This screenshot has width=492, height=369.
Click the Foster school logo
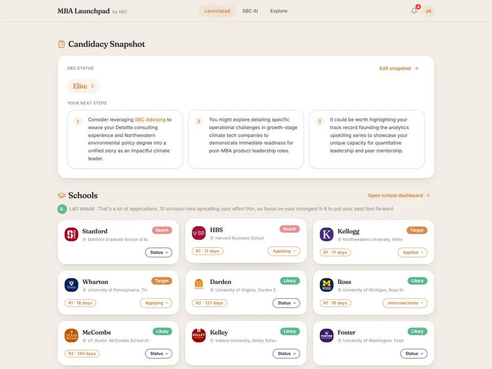[x=326, y=335]
